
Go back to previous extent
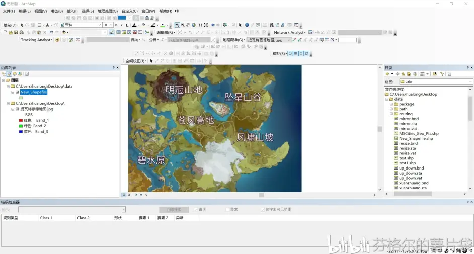click(x=213, y=25)
